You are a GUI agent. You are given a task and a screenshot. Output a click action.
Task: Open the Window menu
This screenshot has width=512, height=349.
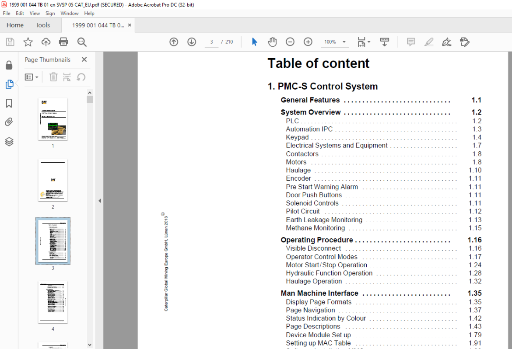click(x=70, y=14)
